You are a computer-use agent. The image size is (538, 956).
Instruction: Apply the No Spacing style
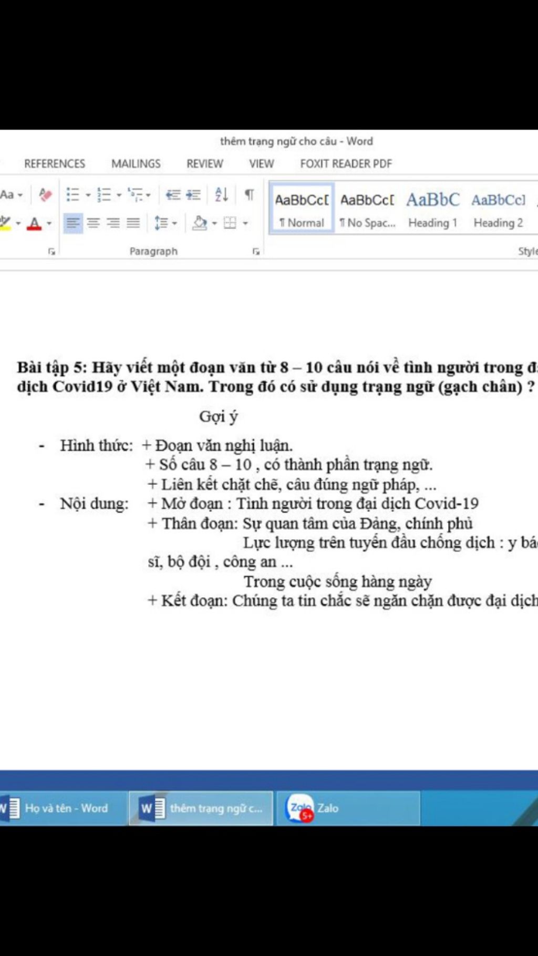pos(367,209)
